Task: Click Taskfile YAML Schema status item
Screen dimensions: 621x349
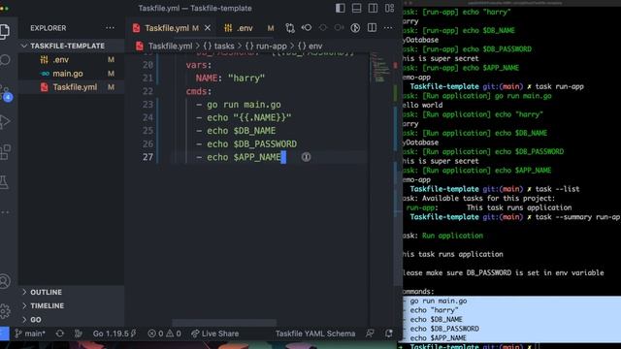Action: point(315,333)
